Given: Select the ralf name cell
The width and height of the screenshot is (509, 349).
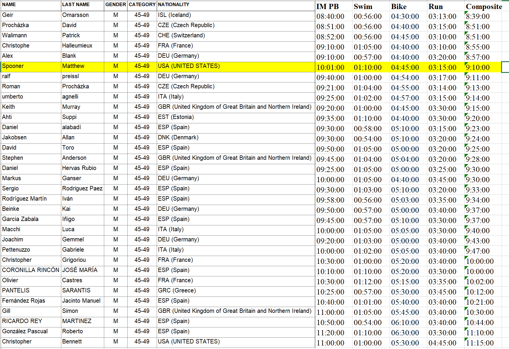Looking at the screenshot, I should click(31, 77).
